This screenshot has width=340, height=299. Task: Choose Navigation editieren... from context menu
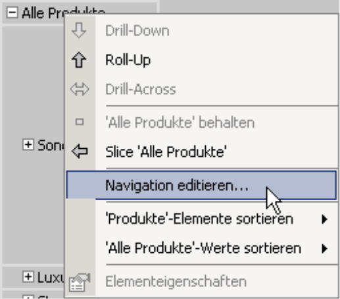click(x=201, y=185)
